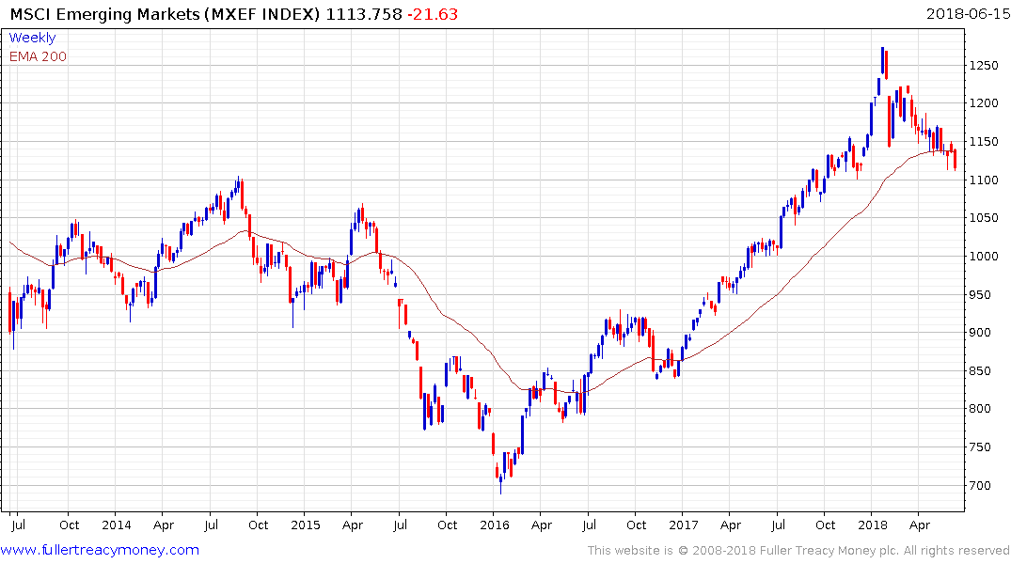The height and width of the screenshot is (564, 1011).
Task: Click the January 2018 peak candlestick
Action: click(883, 61)
